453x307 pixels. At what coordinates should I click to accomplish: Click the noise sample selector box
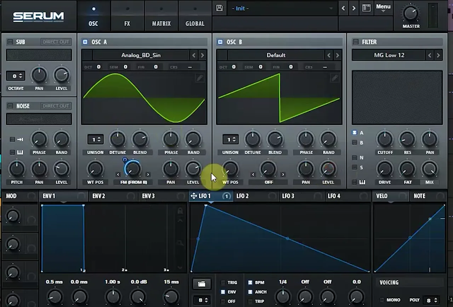point(39,119)
